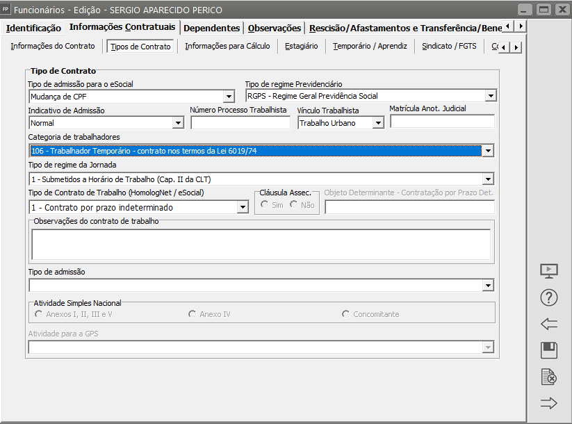Image resolution: width=572 pixels, height=424 pixels.
Task: Click the cancel document icon
Action: 549,377
